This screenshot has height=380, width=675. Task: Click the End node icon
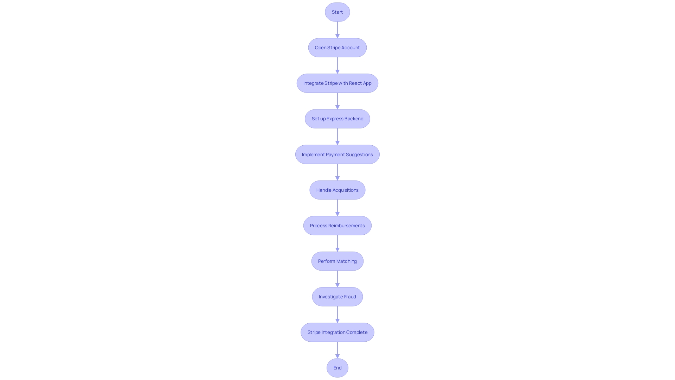[337, 367]
